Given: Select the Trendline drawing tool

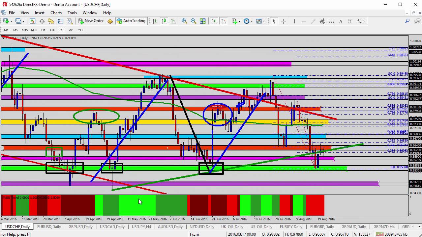Looking at the screenshot, I should 313,21.
